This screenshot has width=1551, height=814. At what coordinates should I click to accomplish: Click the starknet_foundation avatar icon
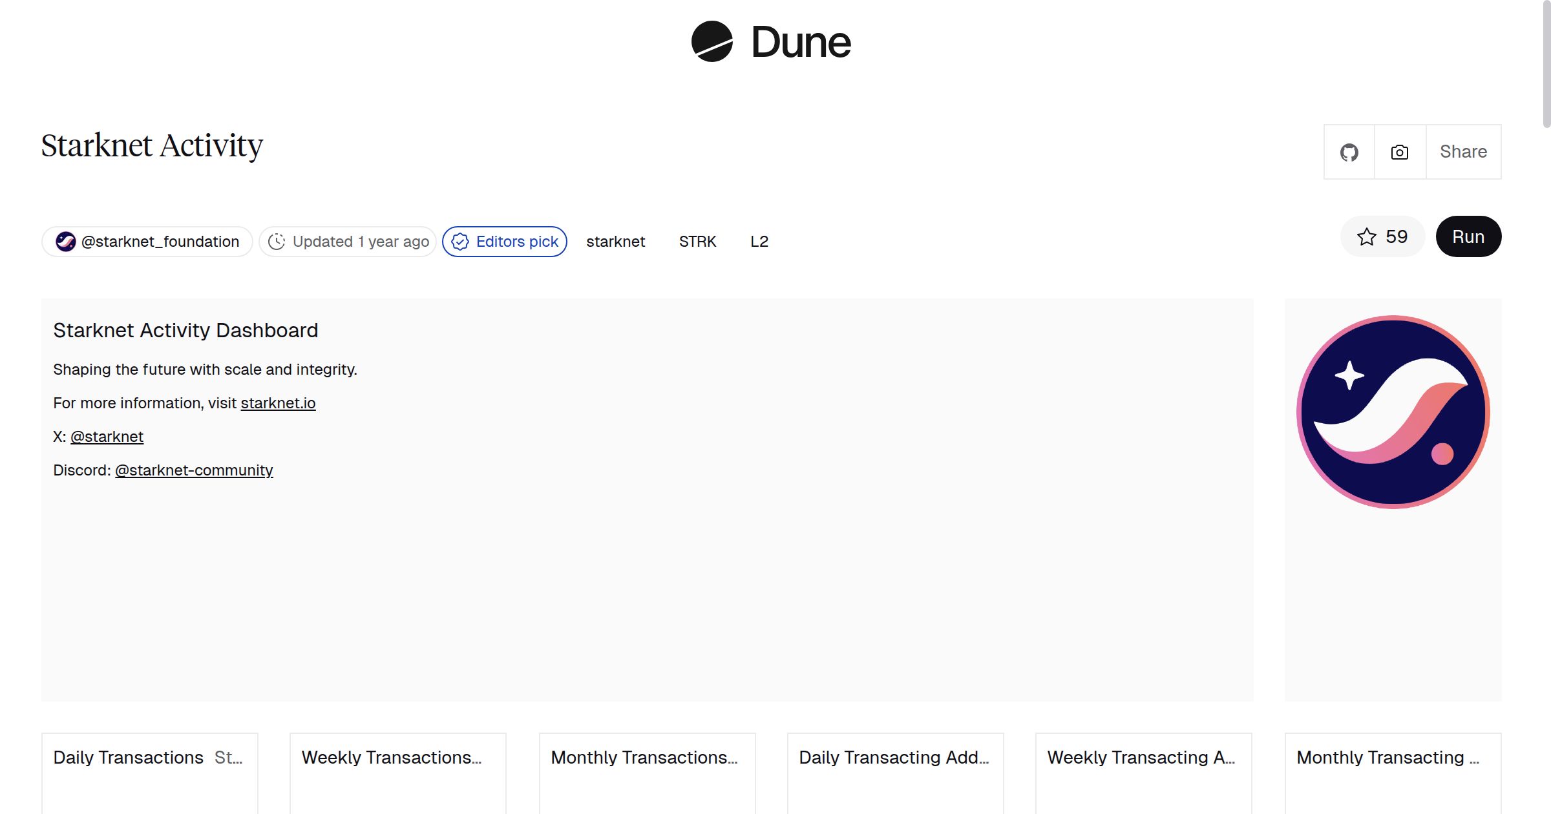pos(65,242)
